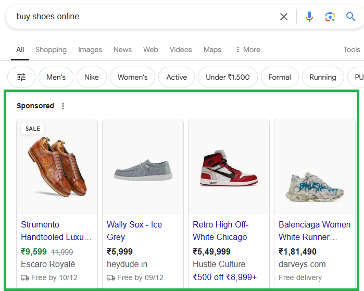The width and height of the screenshot is (364, 291).
Task: Apply the Nike filter chip
Action: (x=92, y=77)
